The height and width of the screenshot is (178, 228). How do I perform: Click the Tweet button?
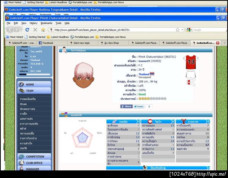click(x=139, y=106)
